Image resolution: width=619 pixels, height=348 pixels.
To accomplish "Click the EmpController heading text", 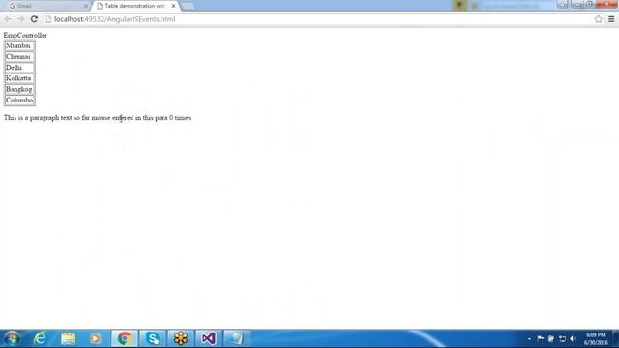I will (x=25, y=35).
